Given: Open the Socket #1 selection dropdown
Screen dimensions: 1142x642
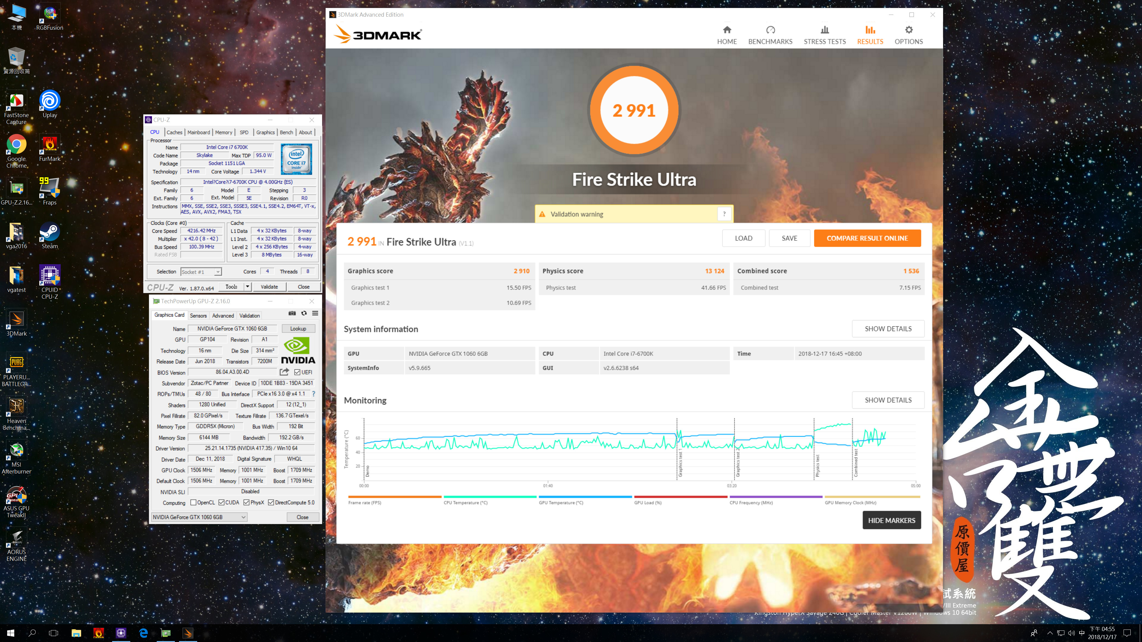Looking at the screenshot, I should (201, 272).
